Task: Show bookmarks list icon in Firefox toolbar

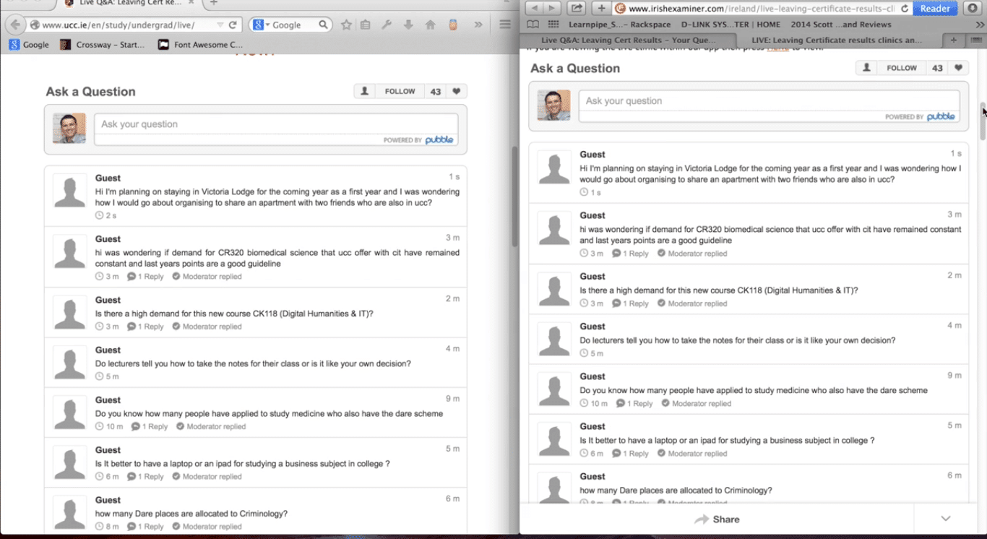Action: (x=366, y=25)
